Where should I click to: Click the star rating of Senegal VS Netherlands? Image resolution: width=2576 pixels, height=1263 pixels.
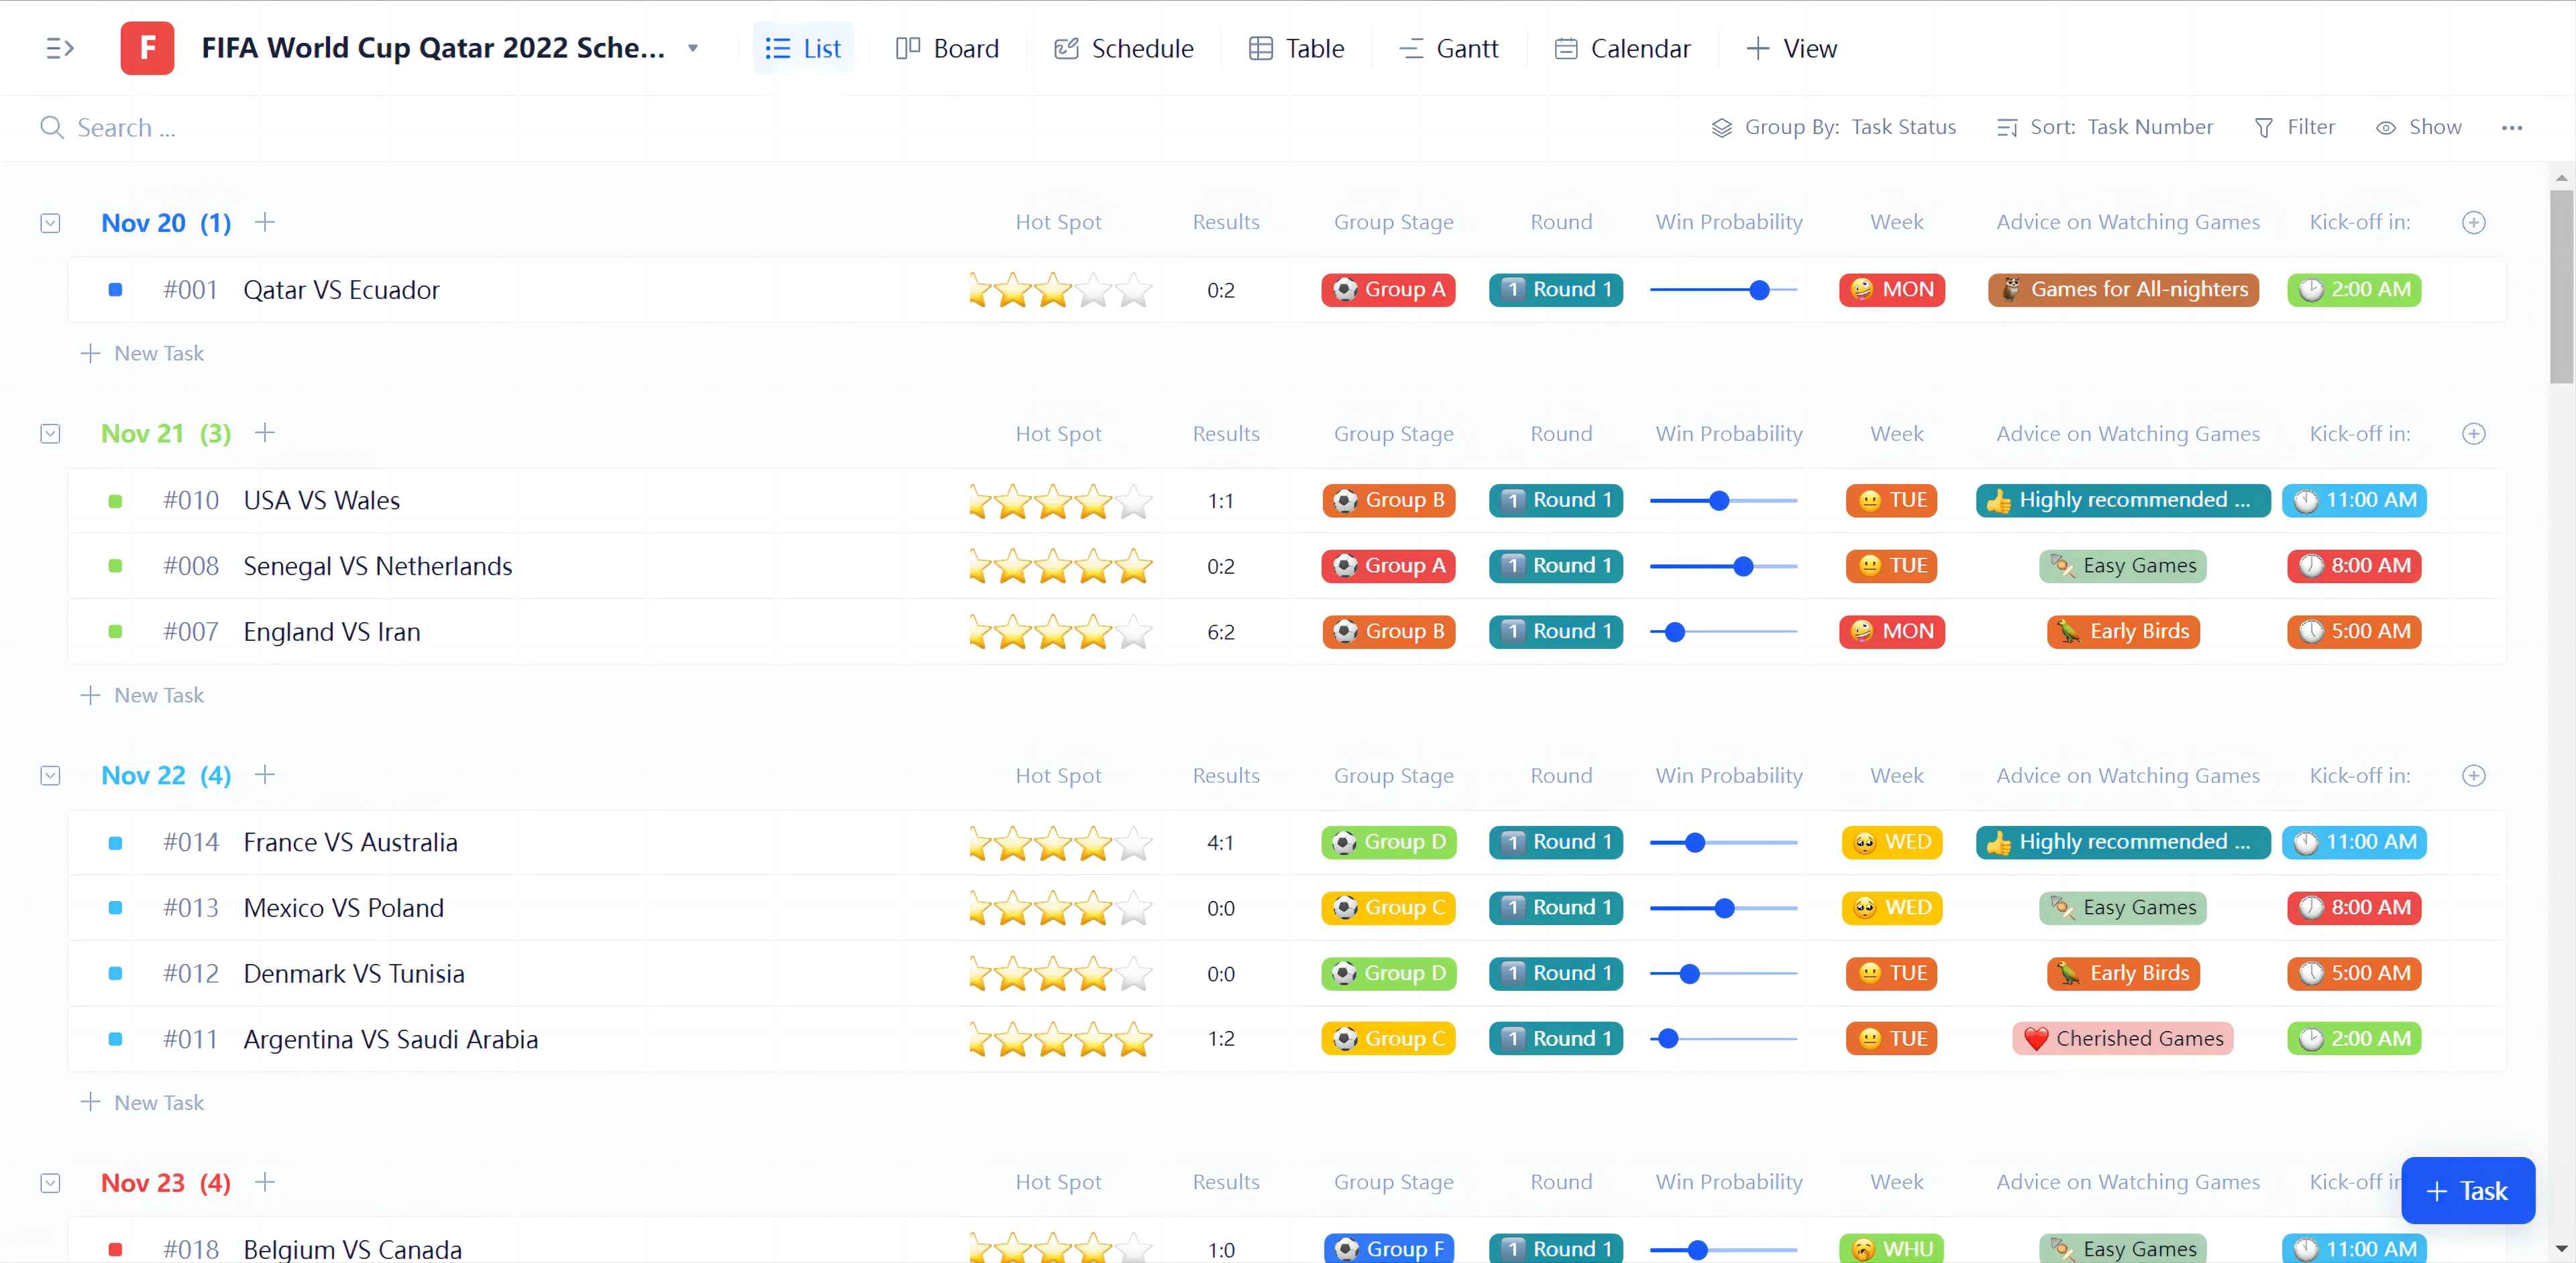(1060, 566)
